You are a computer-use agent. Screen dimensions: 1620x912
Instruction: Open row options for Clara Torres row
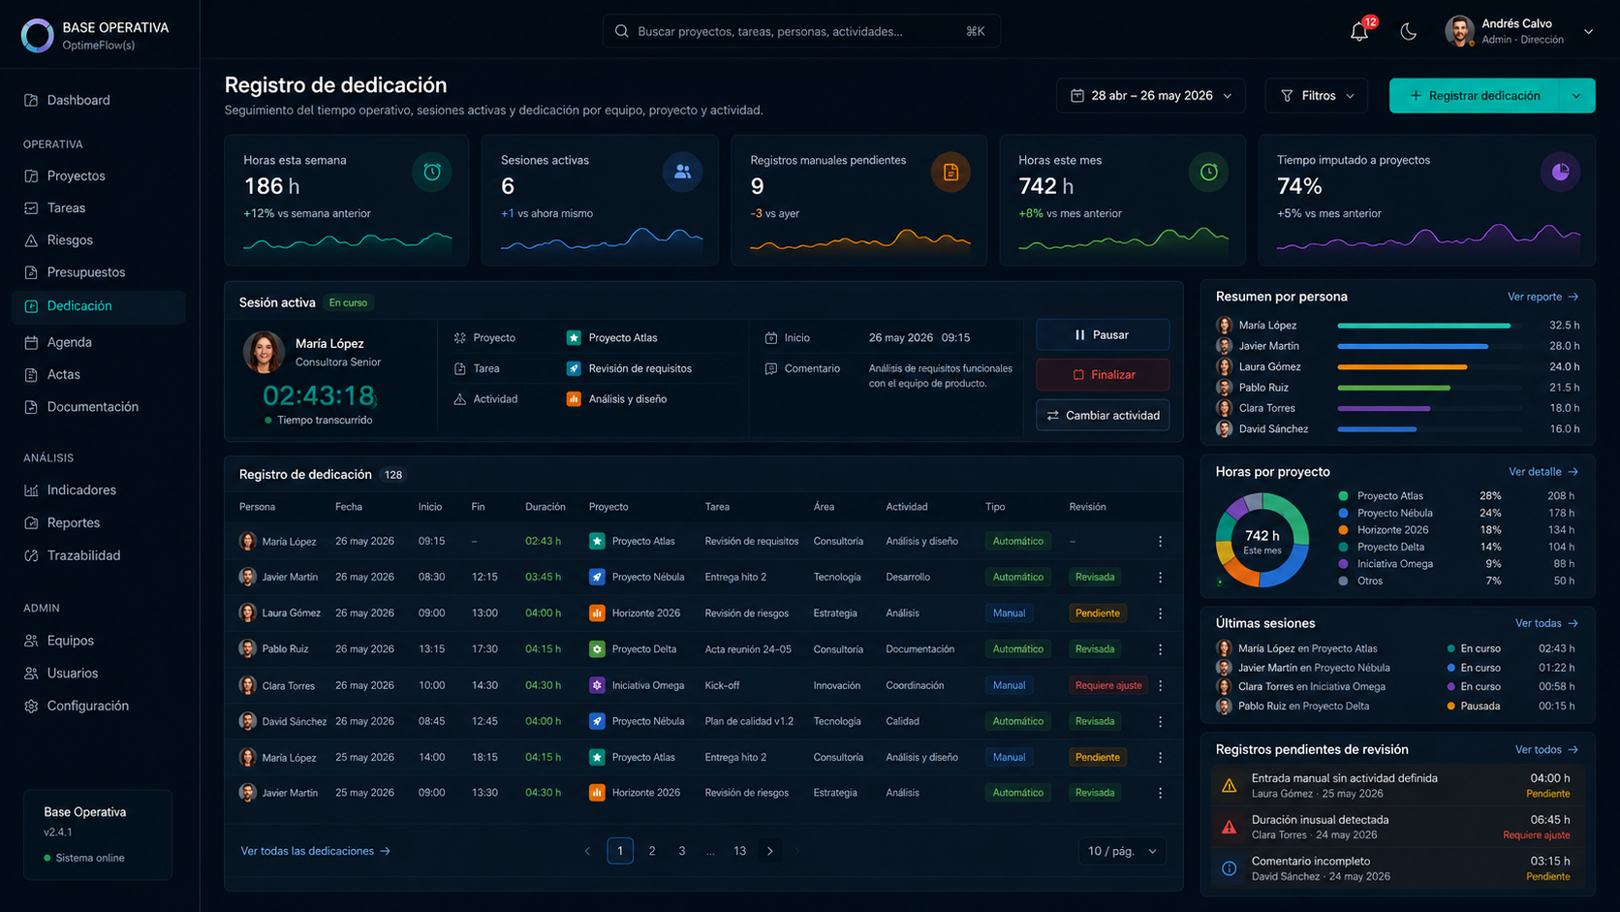click(1160, 685)
